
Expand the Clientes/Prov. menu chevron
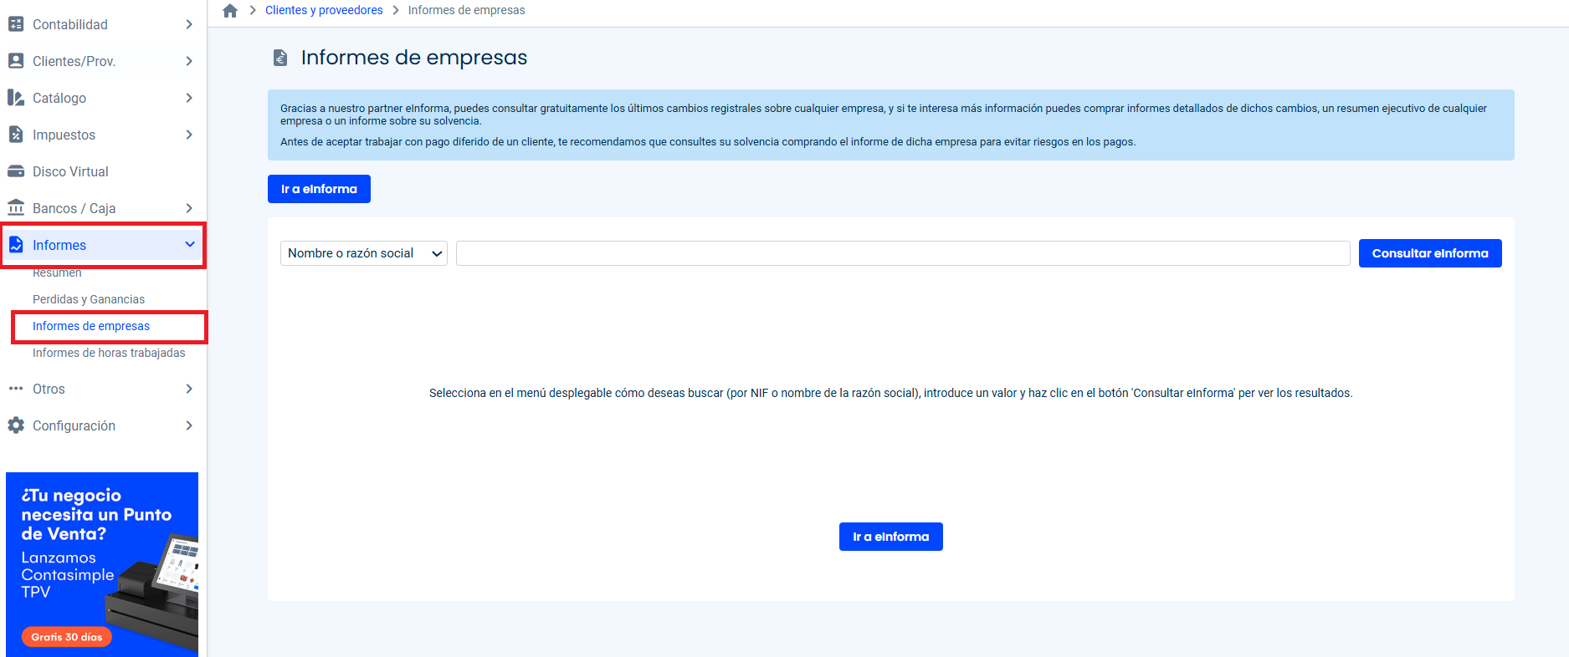coord(189,61)
